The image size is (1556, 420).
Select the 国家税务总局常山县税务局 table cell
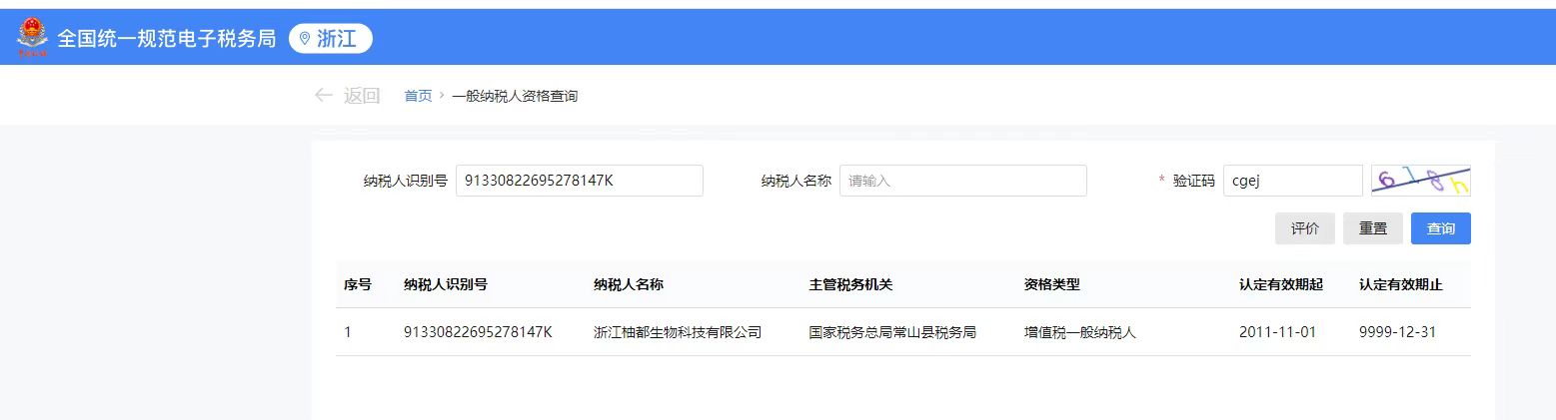[x=892, y=332]
